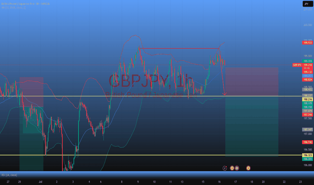Screen dimensions: 314x185
Task: Click the BB indicator legend label
Action: coord(13,8)
